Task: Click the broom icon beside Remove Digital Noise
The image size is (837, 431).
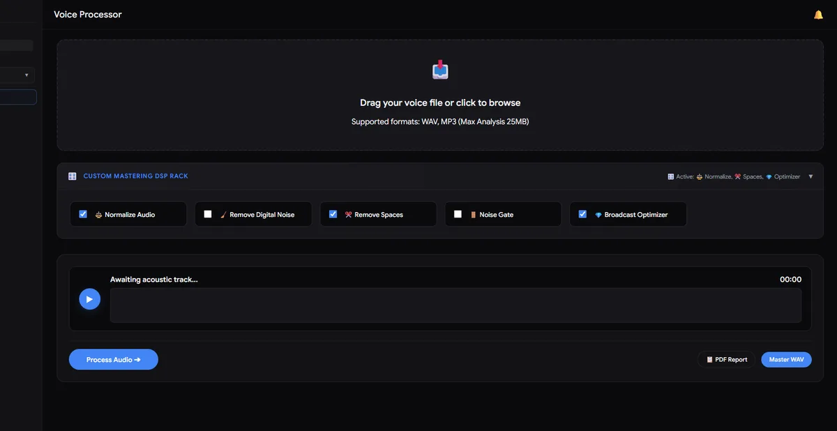Action: click(224, 215)
